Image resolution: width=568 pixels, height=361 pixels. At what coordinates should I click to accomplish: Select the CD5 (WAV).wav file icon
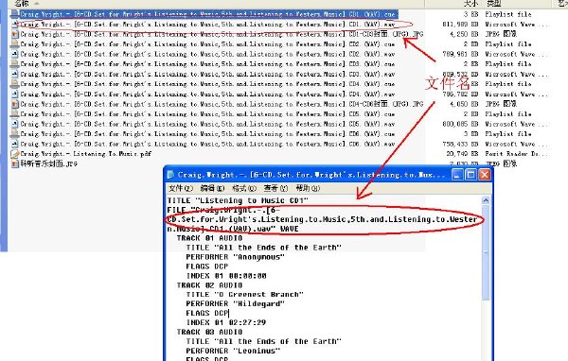point(14,124)
